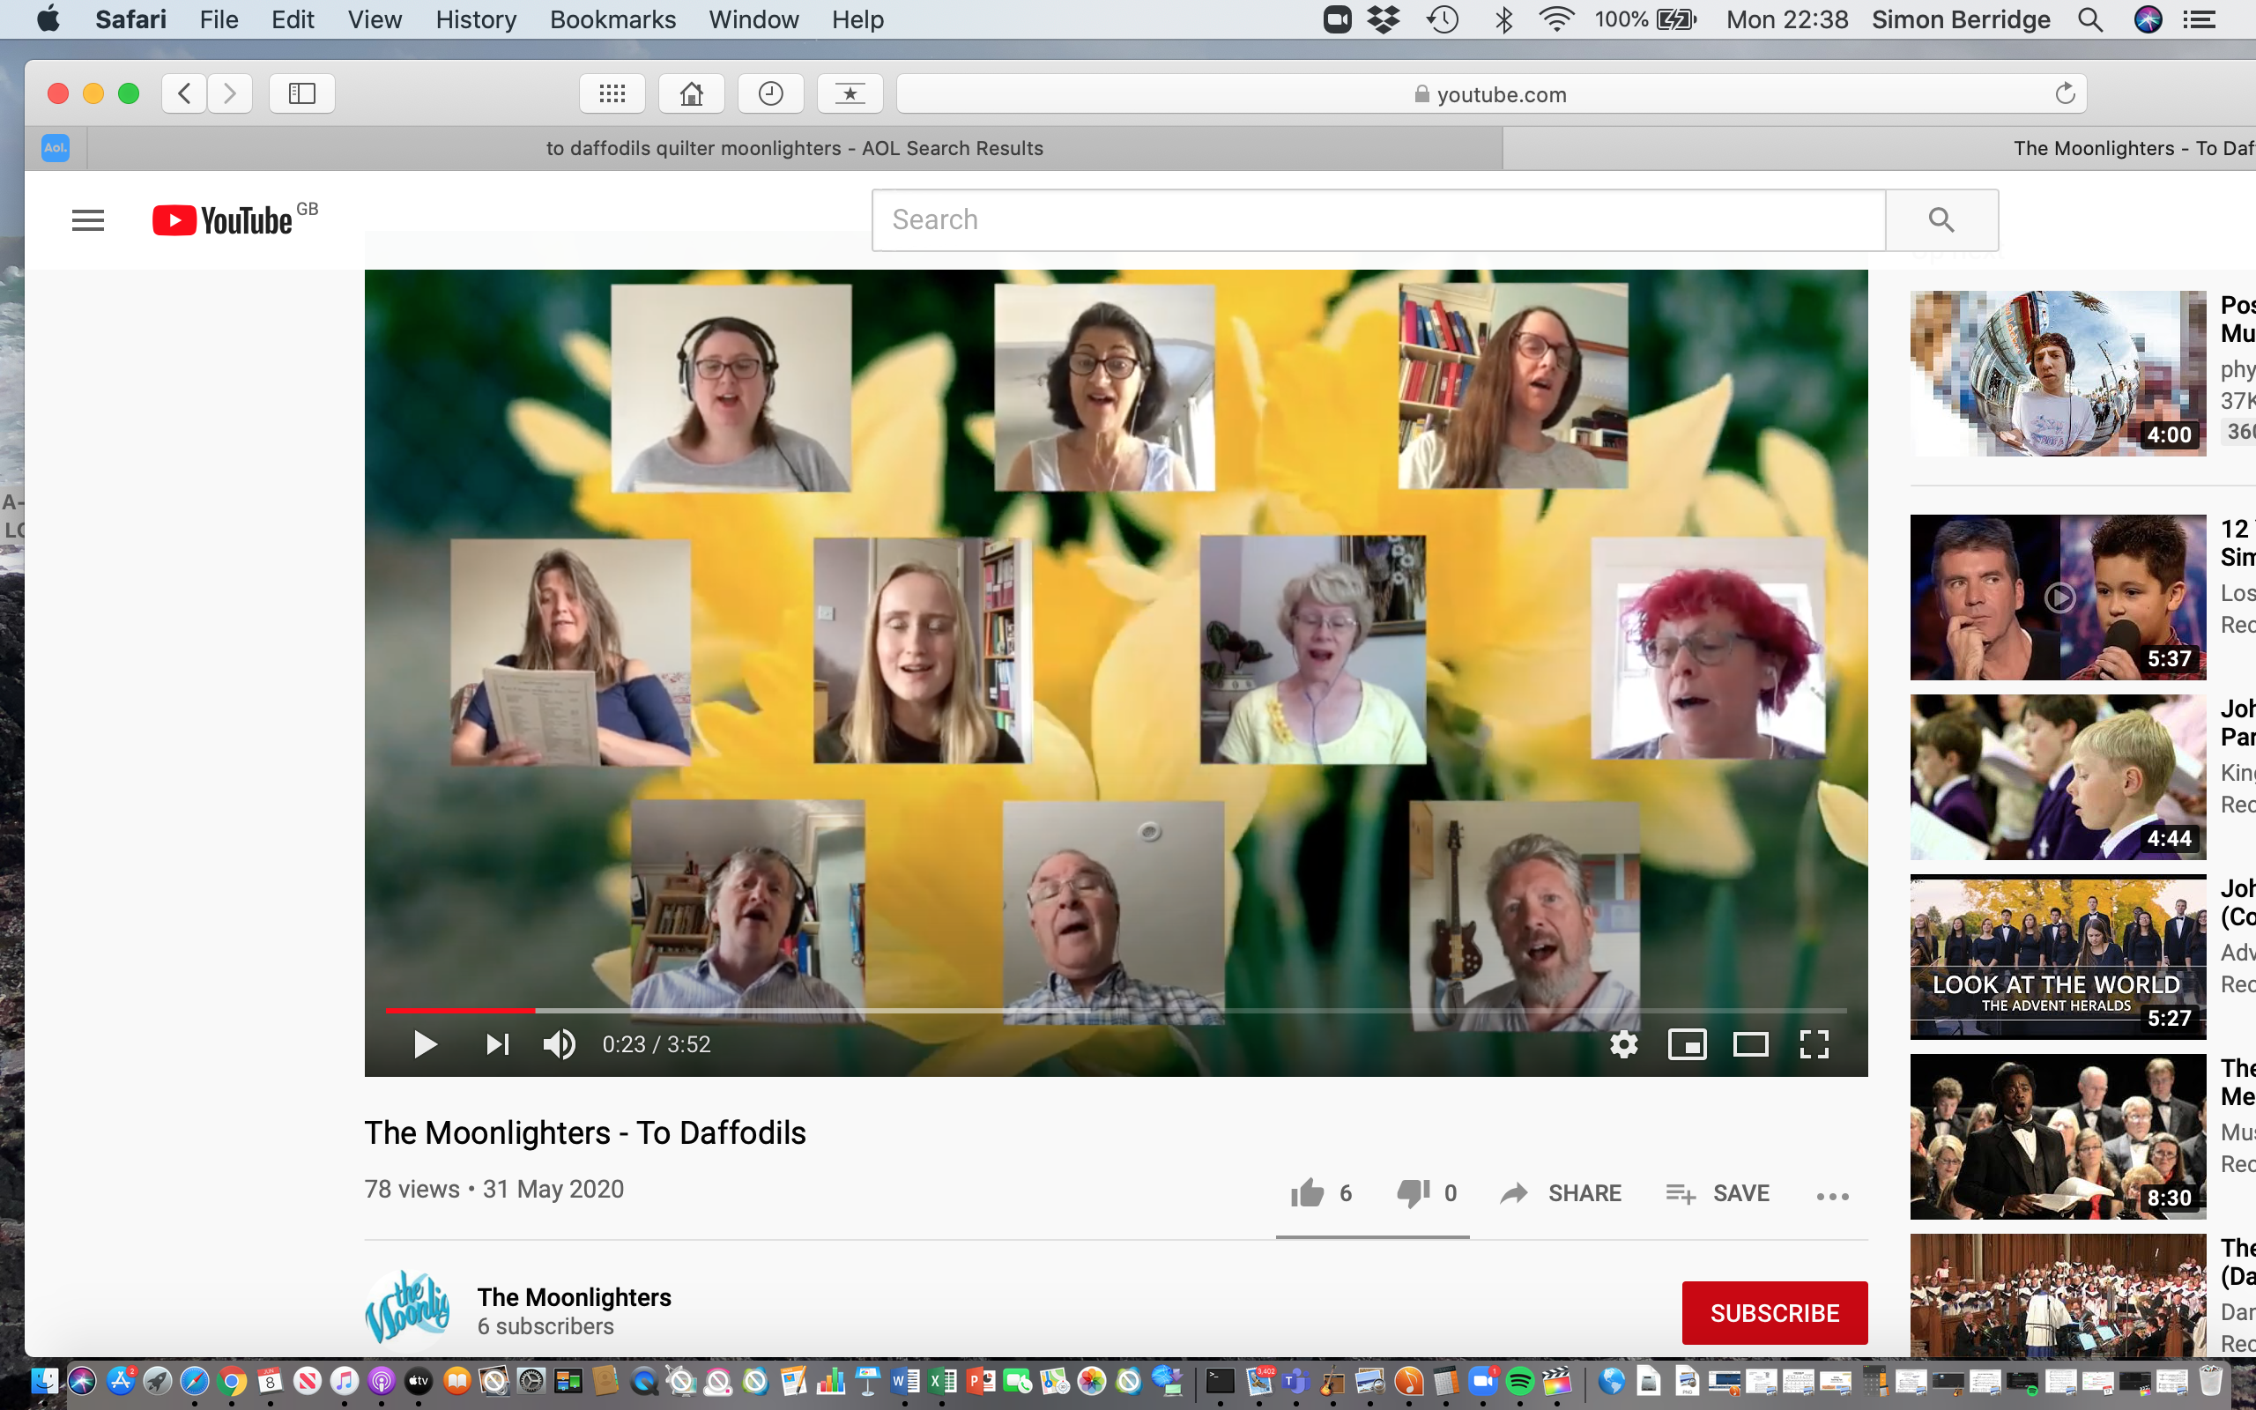Reload the page in address bar

tap(2065, 93)
